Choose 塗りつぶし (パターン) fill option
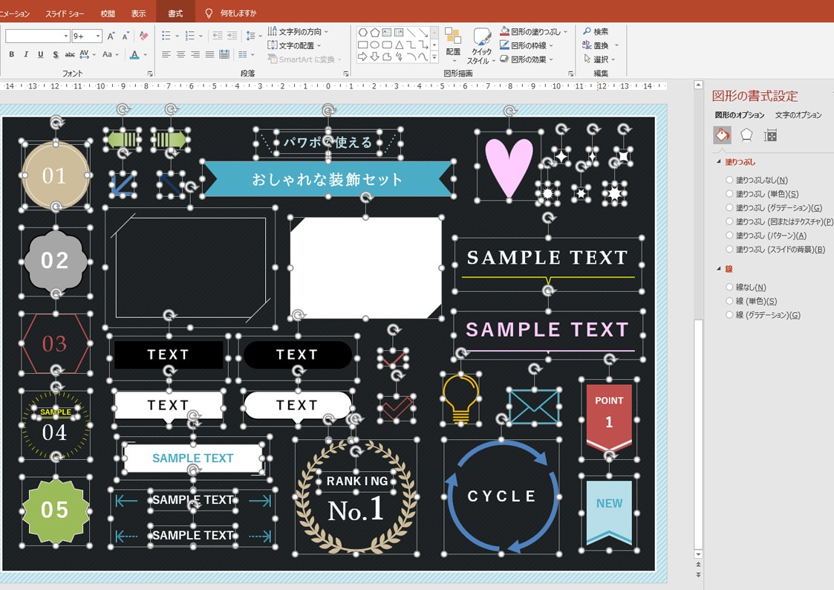This screenshot has height=590, width=834. (729, 236)
